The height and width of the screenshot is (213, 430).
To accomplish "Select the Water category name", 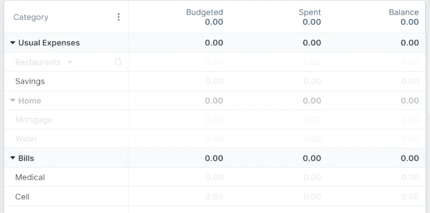I will coord(26,139).
